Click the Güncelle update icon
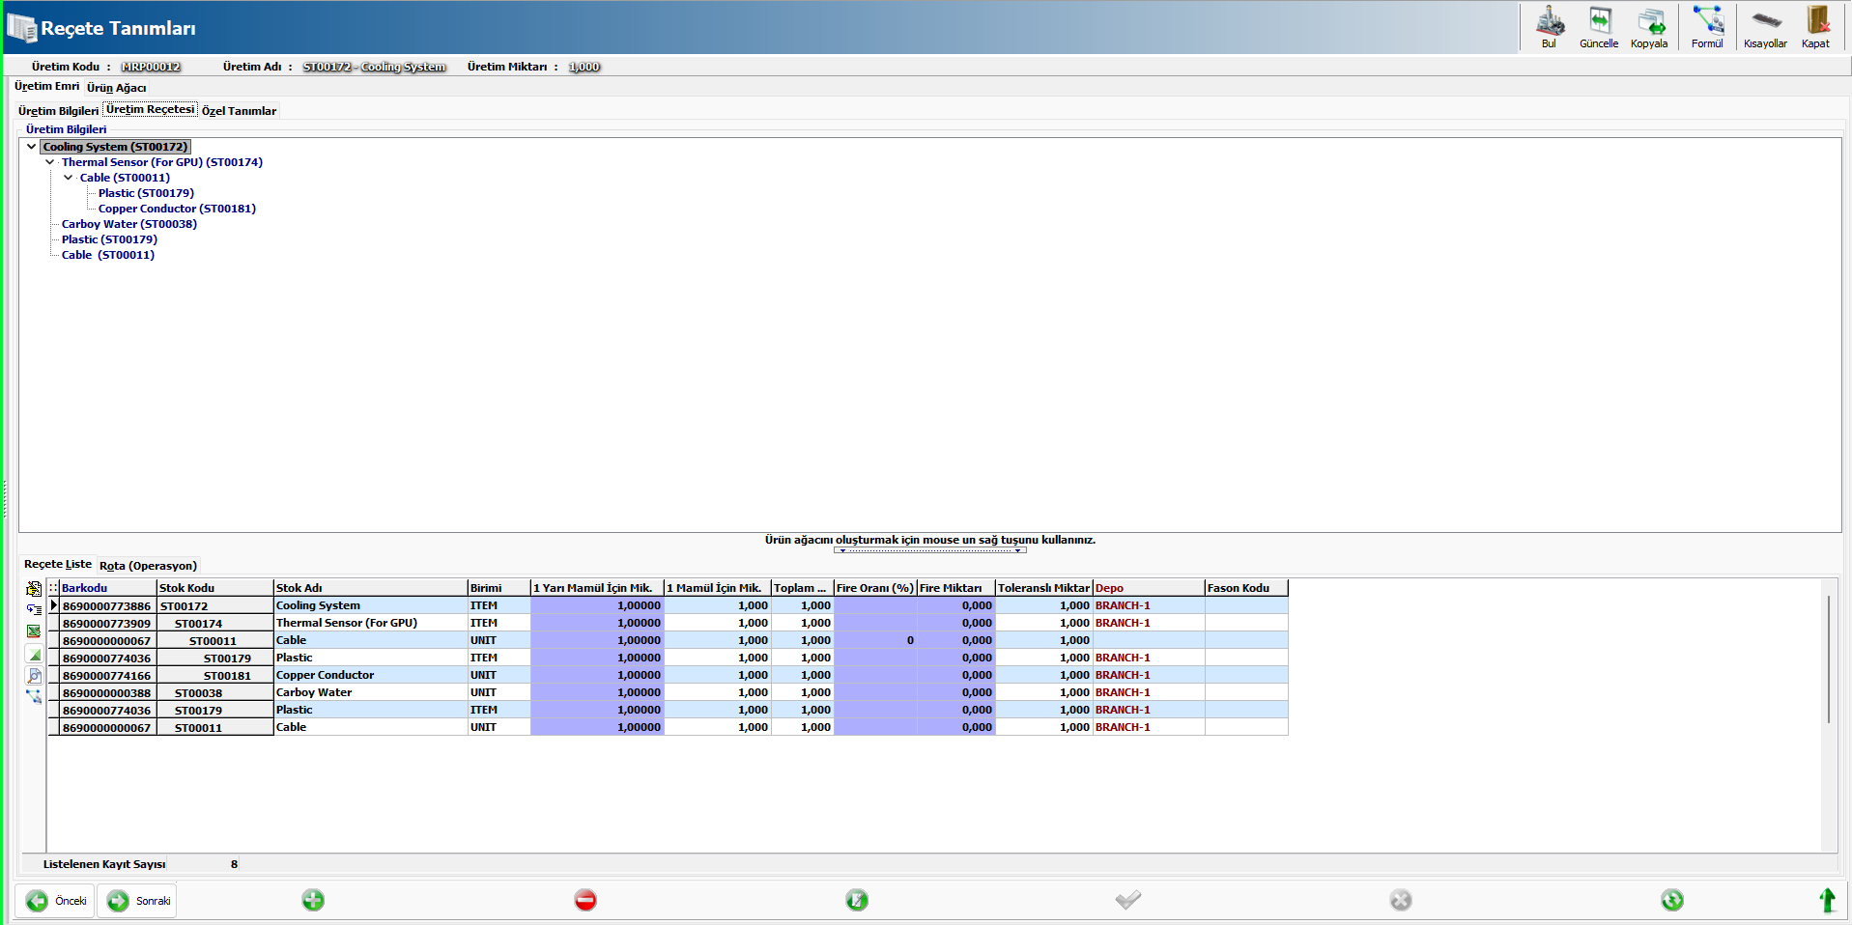Viewport: 1852px width, 925px height. 1599,26
